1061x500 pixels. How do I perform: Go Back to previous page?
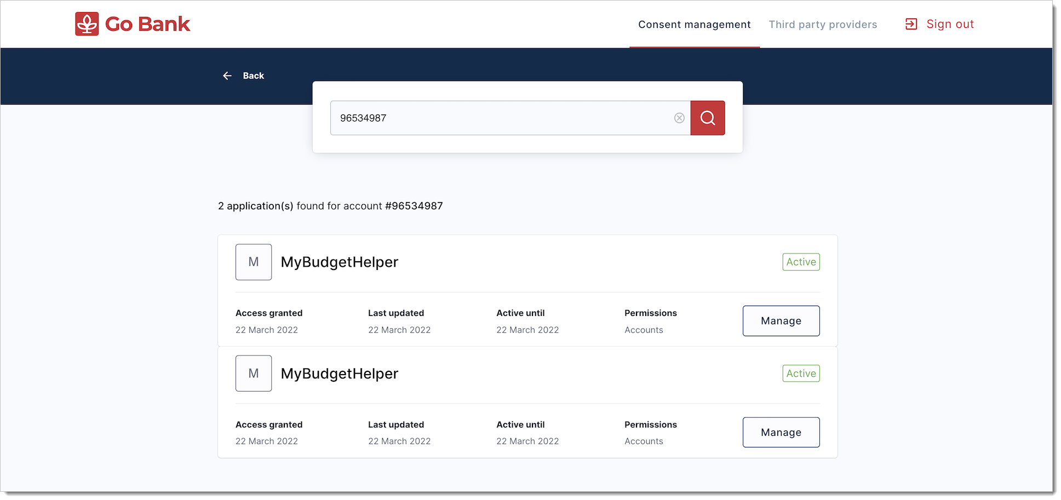click(253, 76)
